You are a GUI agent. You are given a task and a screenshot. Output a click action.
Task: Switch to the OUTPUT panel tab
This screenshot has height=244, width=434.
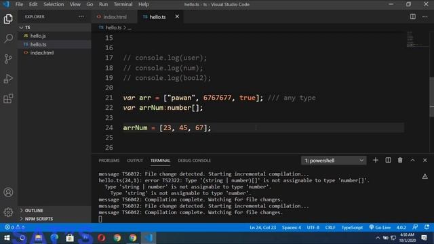(135, 161)
